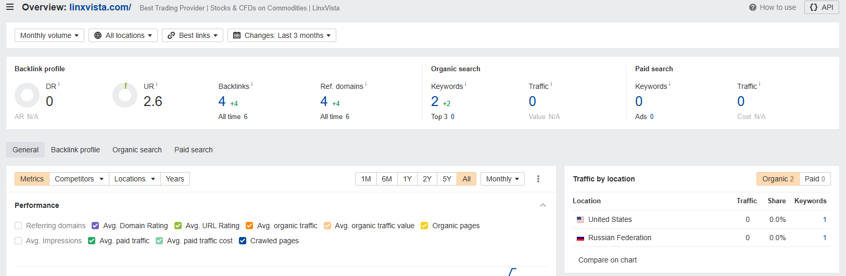Click the UR info icon

click(157, 84)
